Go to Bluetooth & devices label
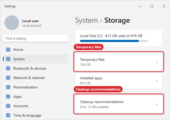The image size is (170, 120). 30,68
